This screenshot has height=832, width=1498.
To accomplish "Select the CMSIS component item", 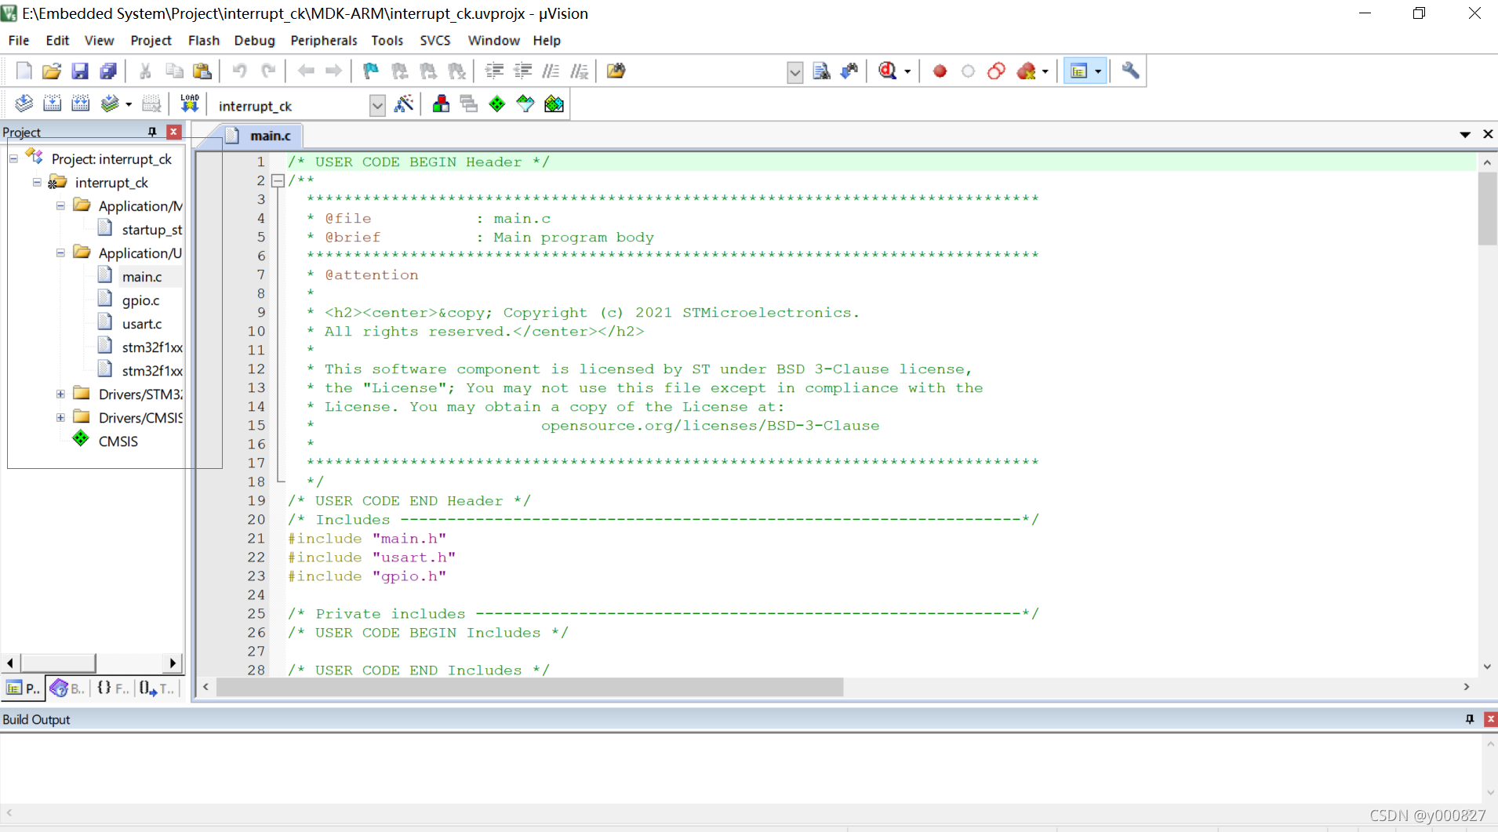I will coord(118,441).
